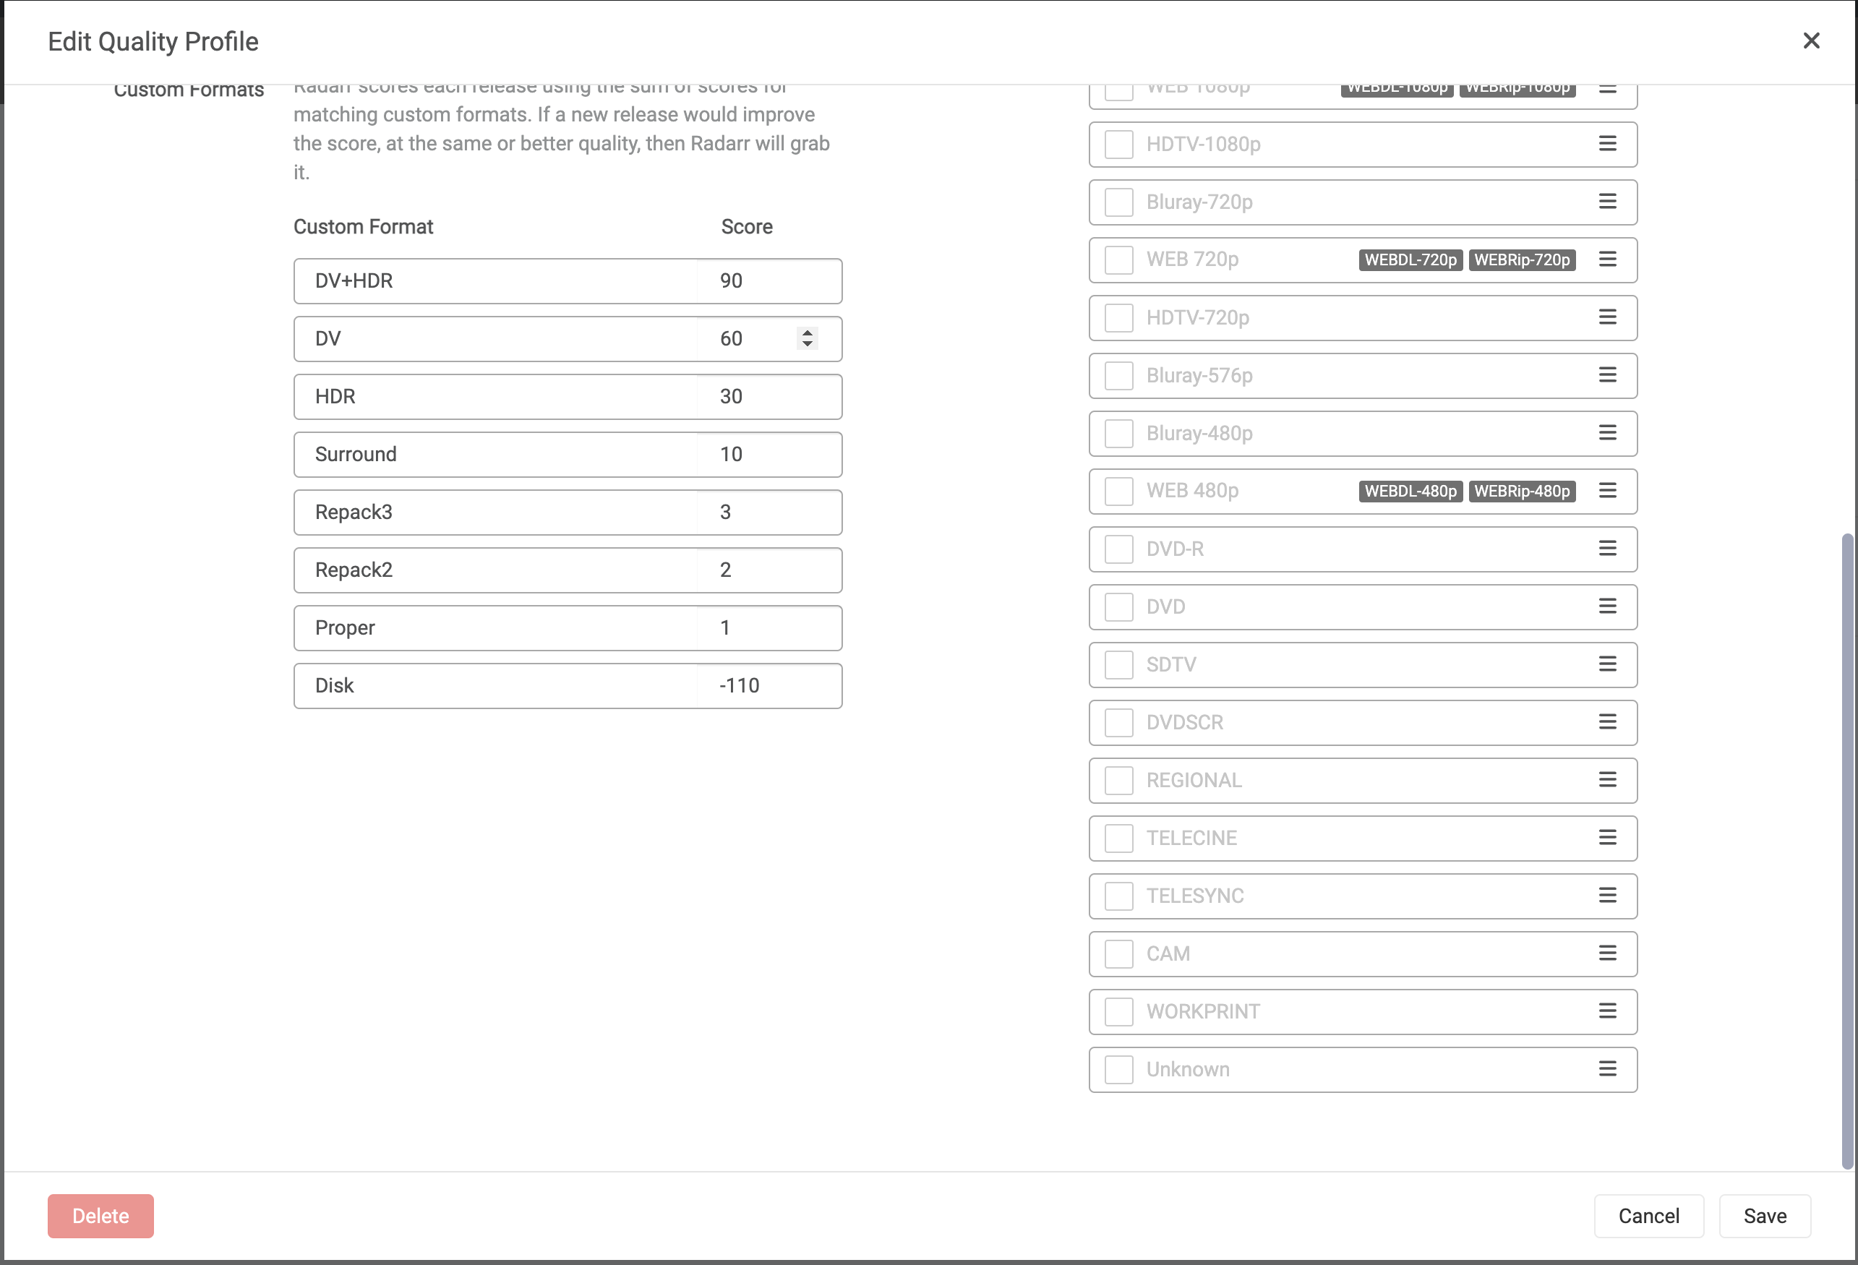The image size is (1858, 1265).
Task: Click the WEBDL-720p badge
Action: pyautogui.click(x=1410, y=260)
